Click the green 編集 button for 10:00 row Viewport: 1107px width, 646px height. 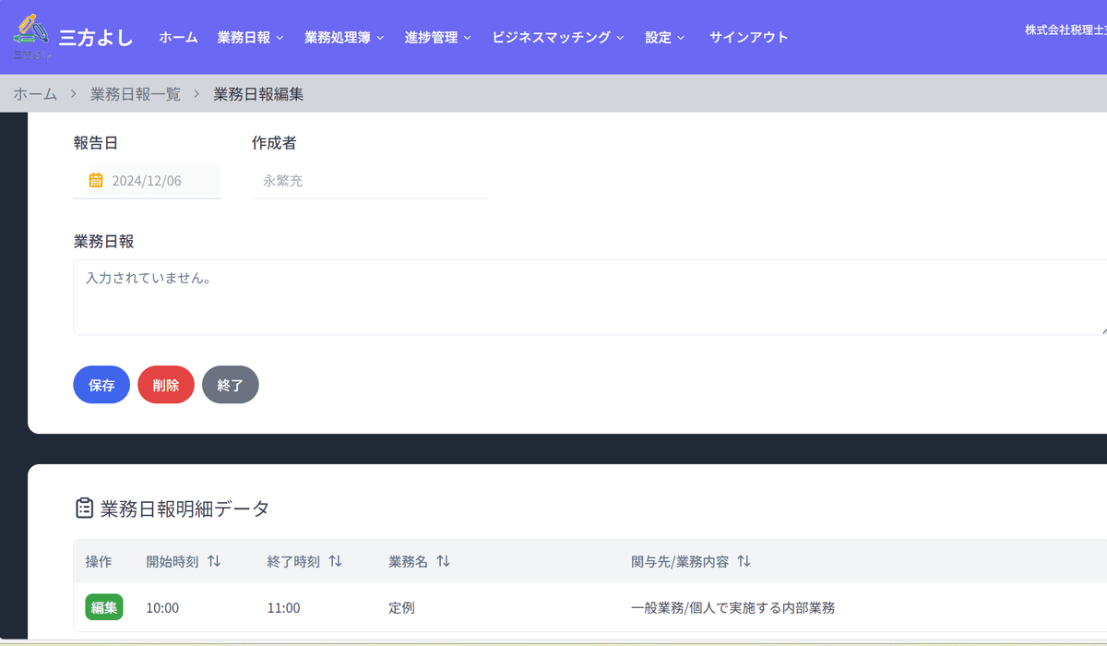103,607
